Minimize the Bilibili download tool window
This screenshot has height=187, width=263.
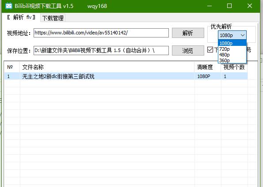pyautogui.click(x=210, y=6)
